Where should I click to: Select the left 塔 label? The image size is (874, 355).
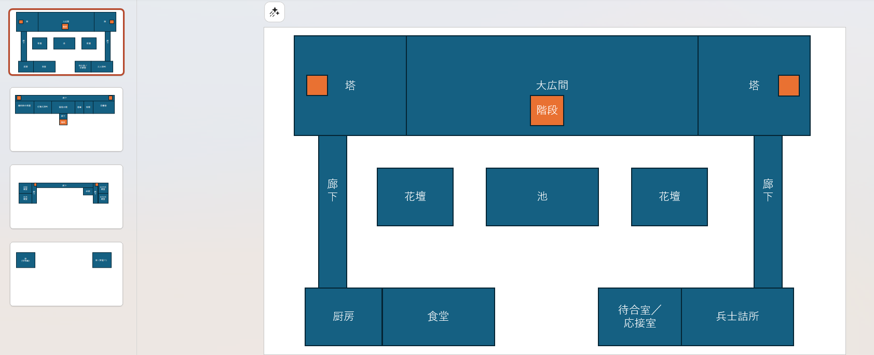[x=350, y=85]
